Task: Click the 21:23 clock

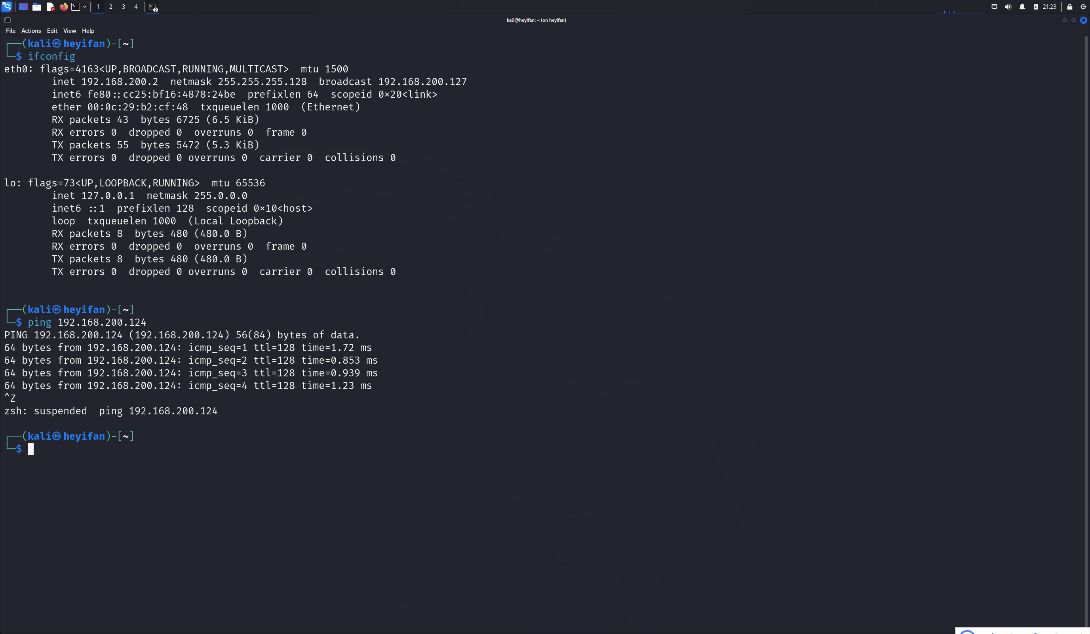Action: (1049, 6)
